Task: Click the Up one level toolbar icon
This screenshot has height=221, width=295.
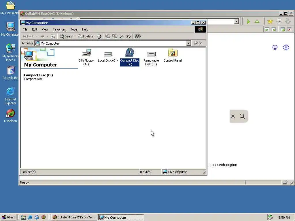Action: coord(53,36)
